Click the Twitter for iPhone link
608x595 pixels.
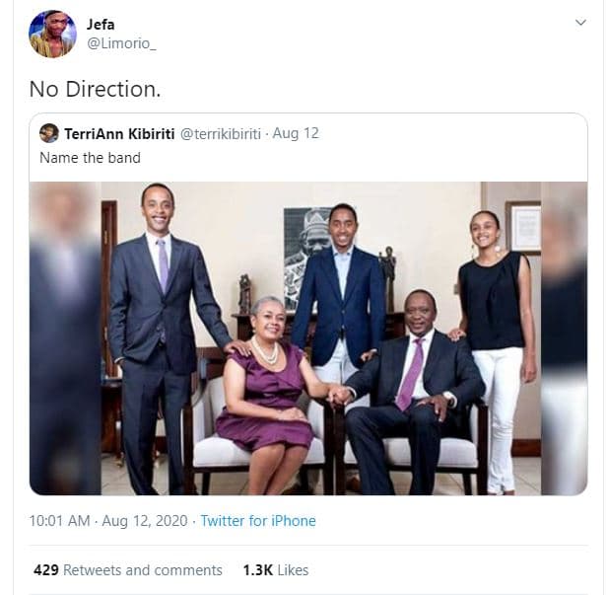(x=258, y=520)
